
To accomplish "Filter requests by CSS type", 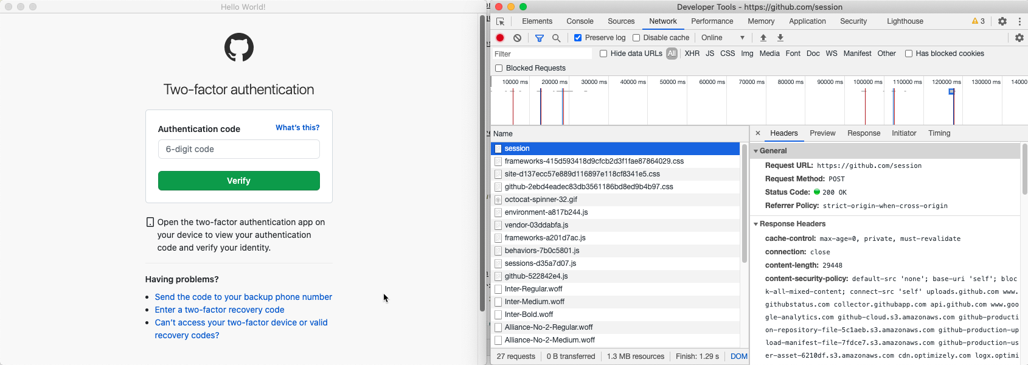I will 728,54.
